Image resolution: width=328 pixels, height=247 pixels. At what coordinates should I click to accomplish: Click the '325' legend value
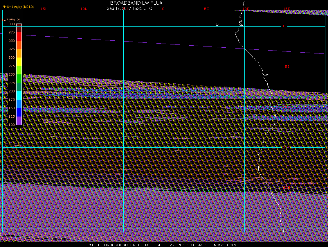12,49
